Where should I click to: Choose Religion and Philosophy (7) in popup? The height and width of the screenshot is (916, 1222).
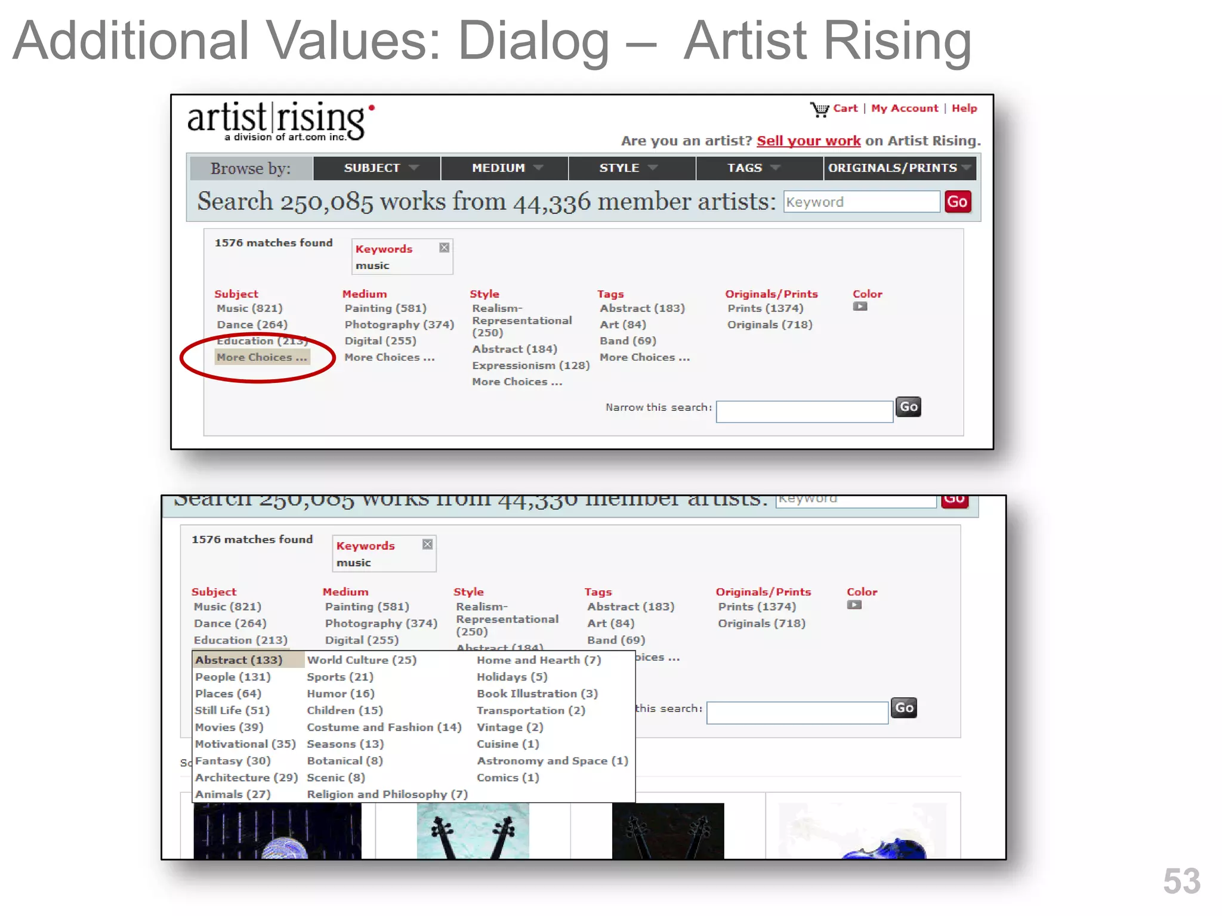387,794
